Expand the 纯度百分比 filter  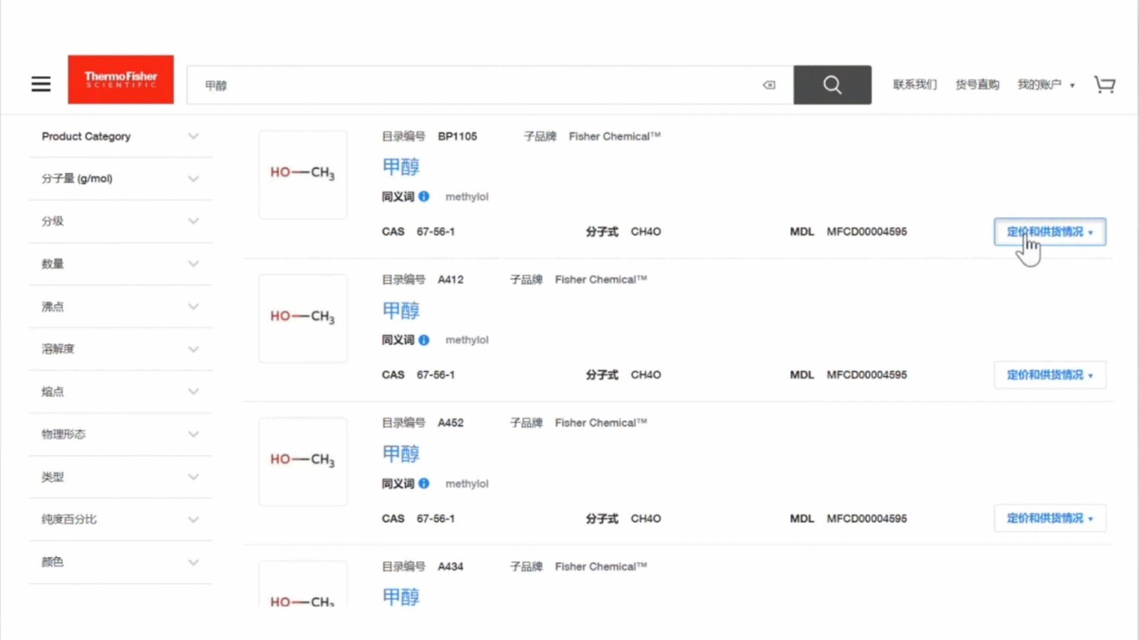pyautogui.click(x=120, y=520)
